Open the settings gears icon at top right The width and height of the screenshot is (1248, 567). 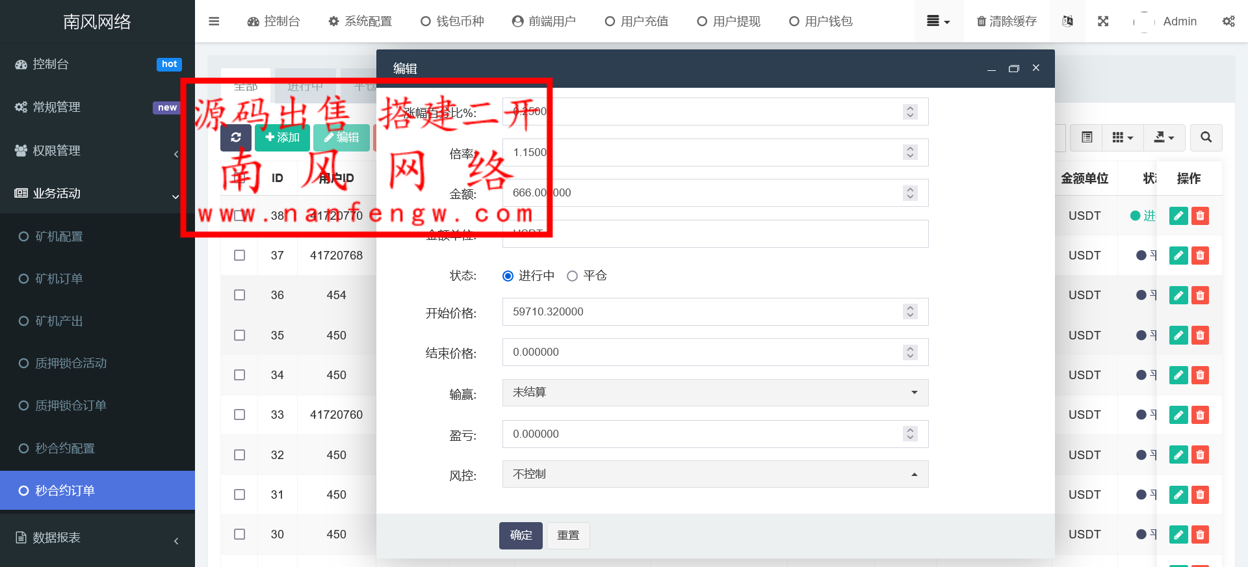pyautogui.click(x=1228, y=21)
